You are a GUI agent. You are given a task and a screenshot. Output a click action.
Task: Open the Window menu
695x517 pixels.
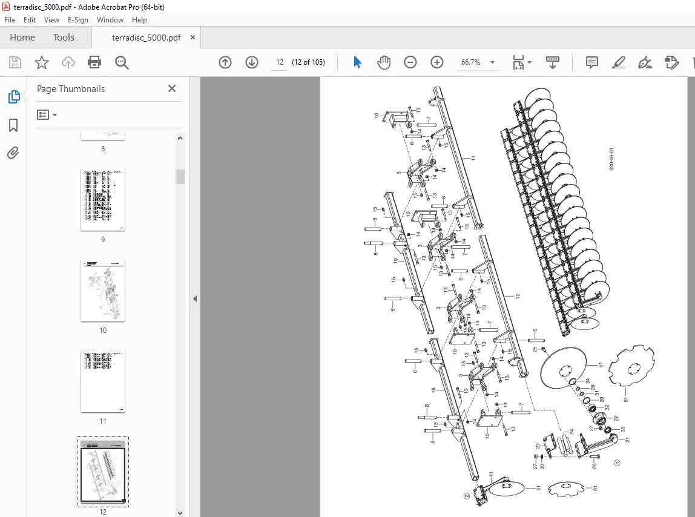point(110,20)
